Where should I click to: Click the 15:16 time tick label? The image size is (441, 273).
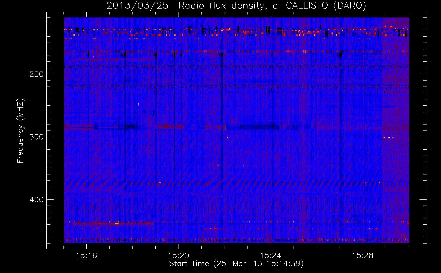point(86,256)
